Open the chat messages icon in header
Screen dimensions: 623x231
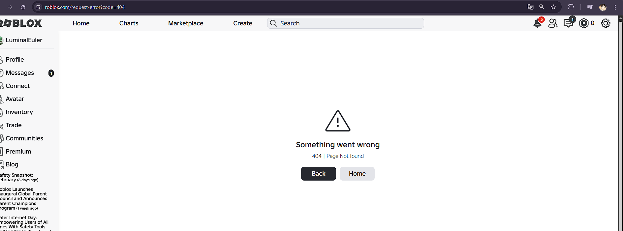pos(568,23)
